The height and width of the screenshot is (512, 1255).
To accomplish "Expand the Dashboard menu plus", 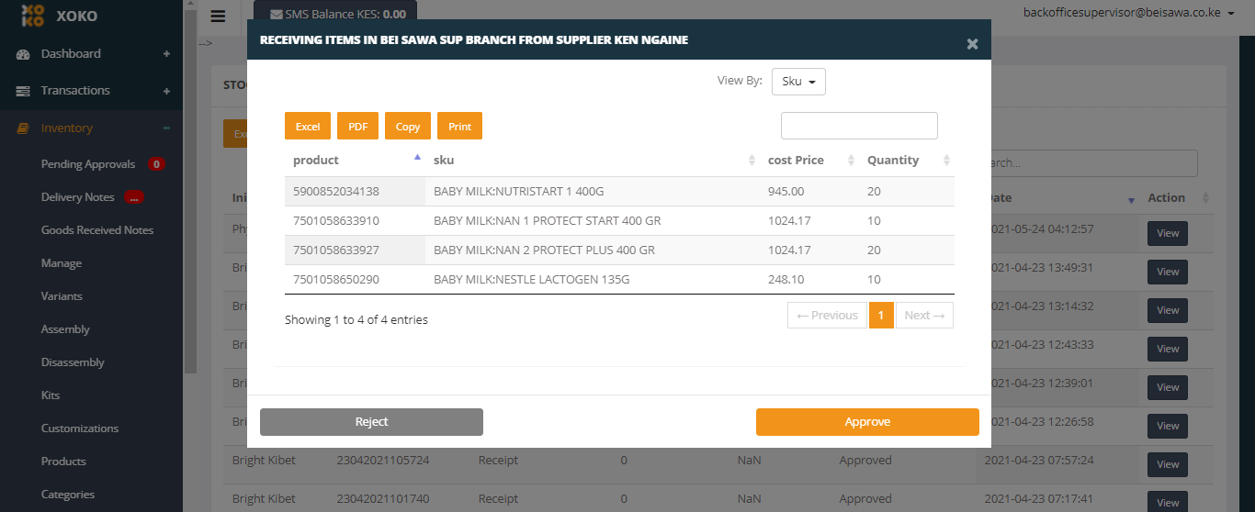I will click(x=166, y=54).
